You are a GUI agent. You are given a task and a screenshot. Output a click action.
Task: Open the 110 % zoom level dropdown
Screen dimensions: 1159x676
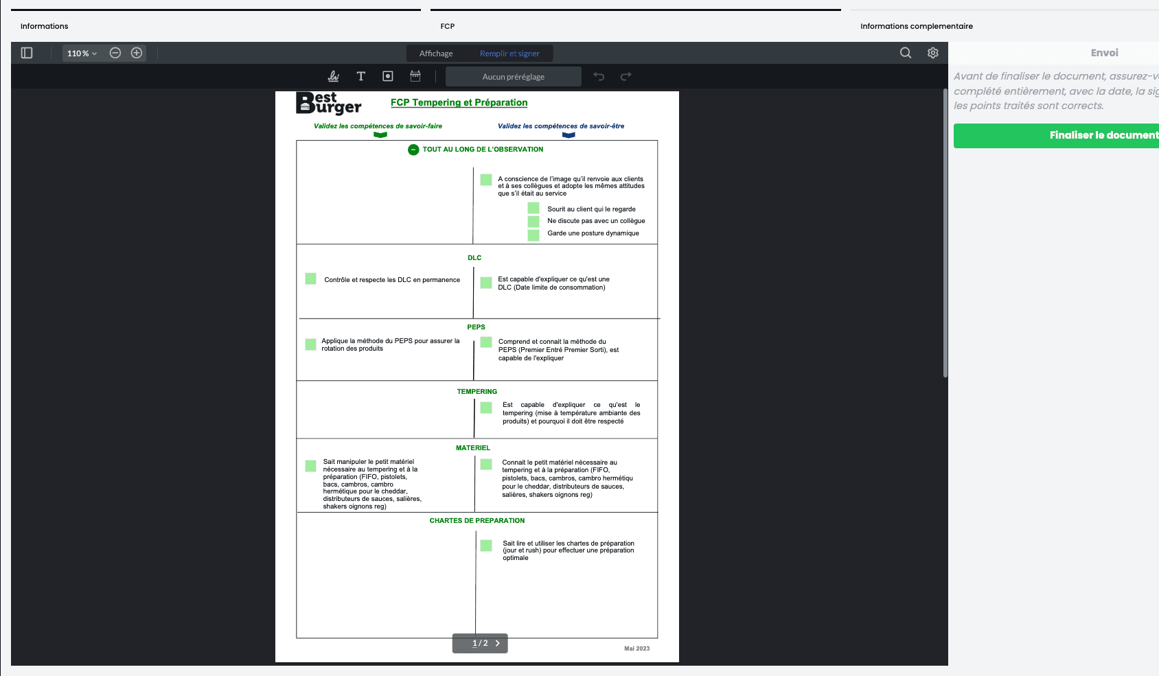click(82, 53)
